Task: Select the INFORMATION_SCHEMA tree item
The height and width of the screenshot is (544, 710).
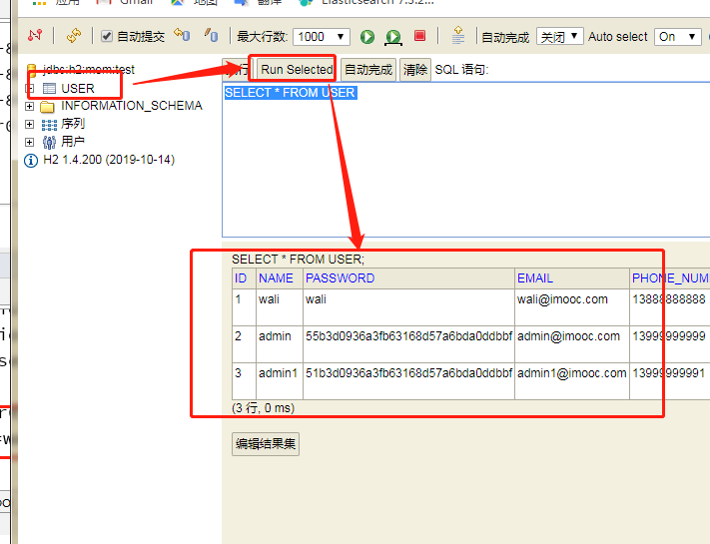Action: pyautogui.click(x=131, y=106)
